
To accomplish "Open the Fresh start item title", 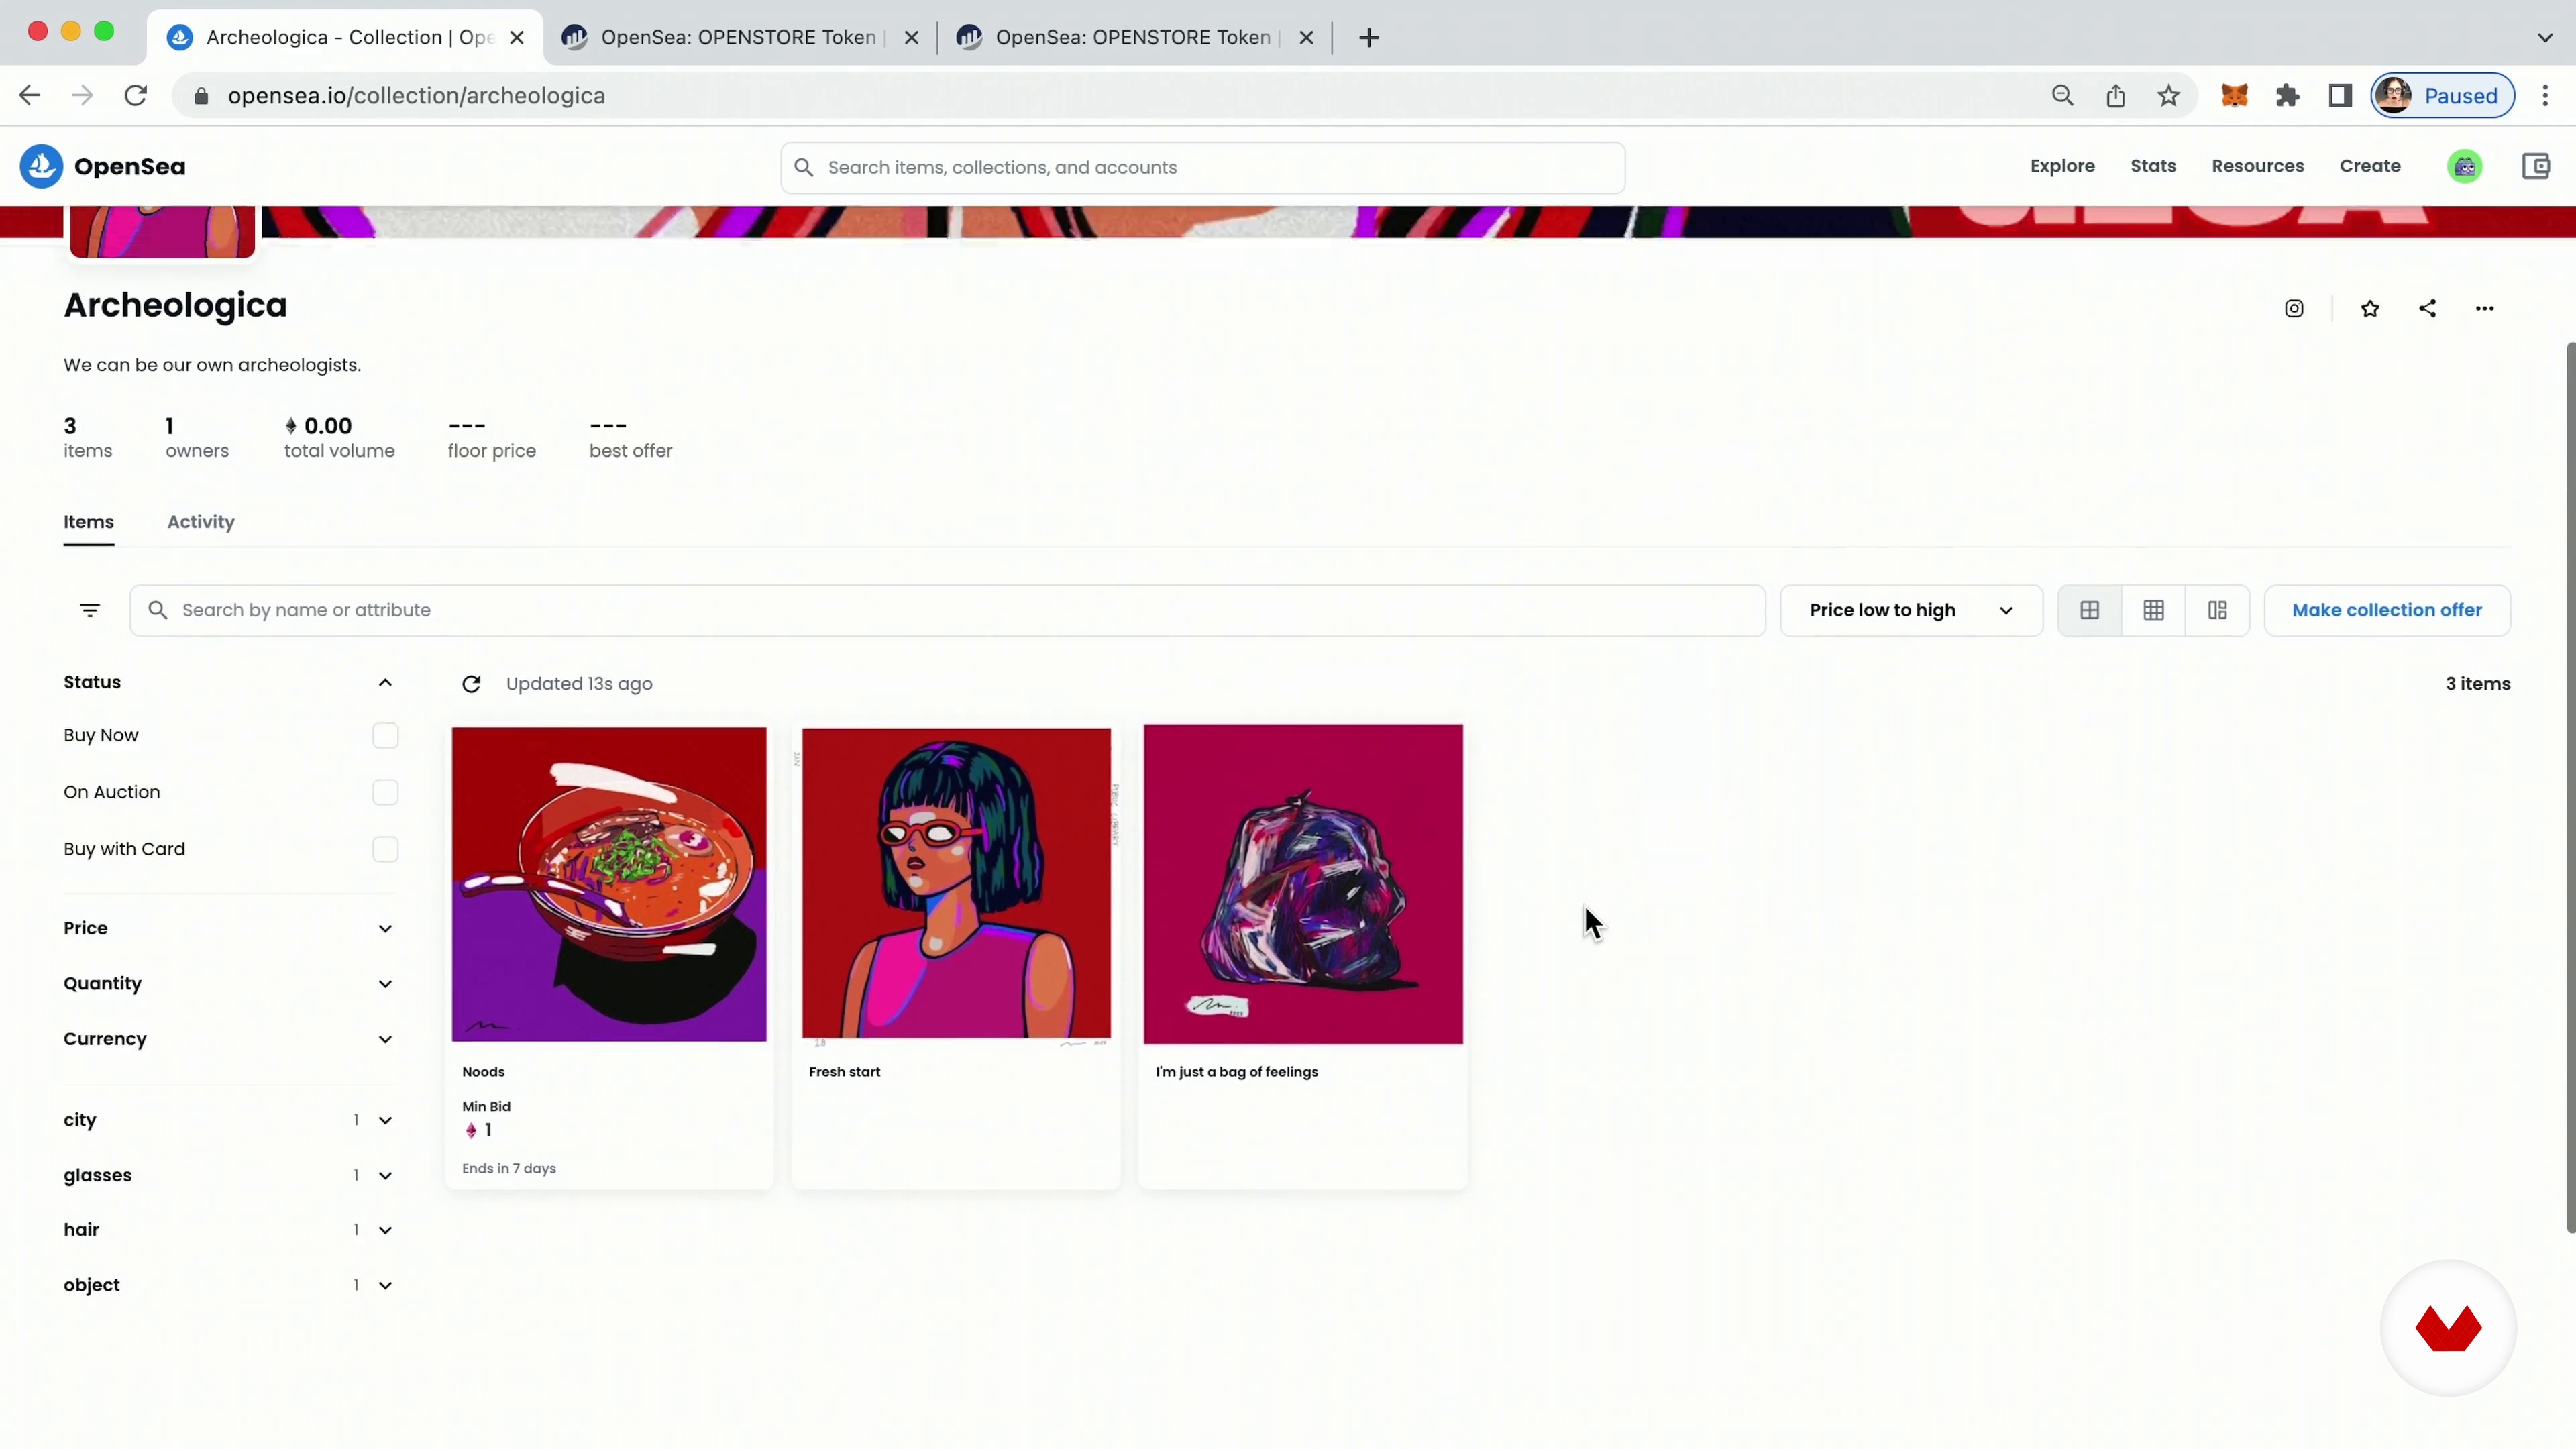I will pyautogui.click(x=845, y=1072).
